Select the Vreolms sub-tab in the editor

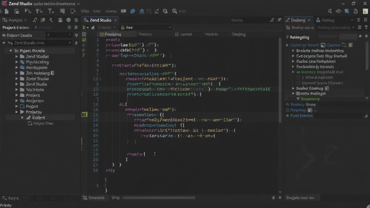145,34
